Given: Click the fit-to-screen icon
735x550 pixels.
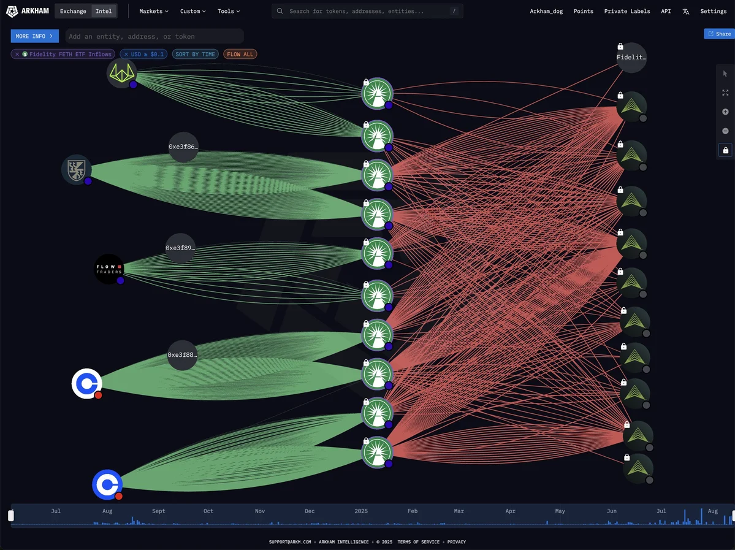Looking at the screenshot, I should point(725,93).
